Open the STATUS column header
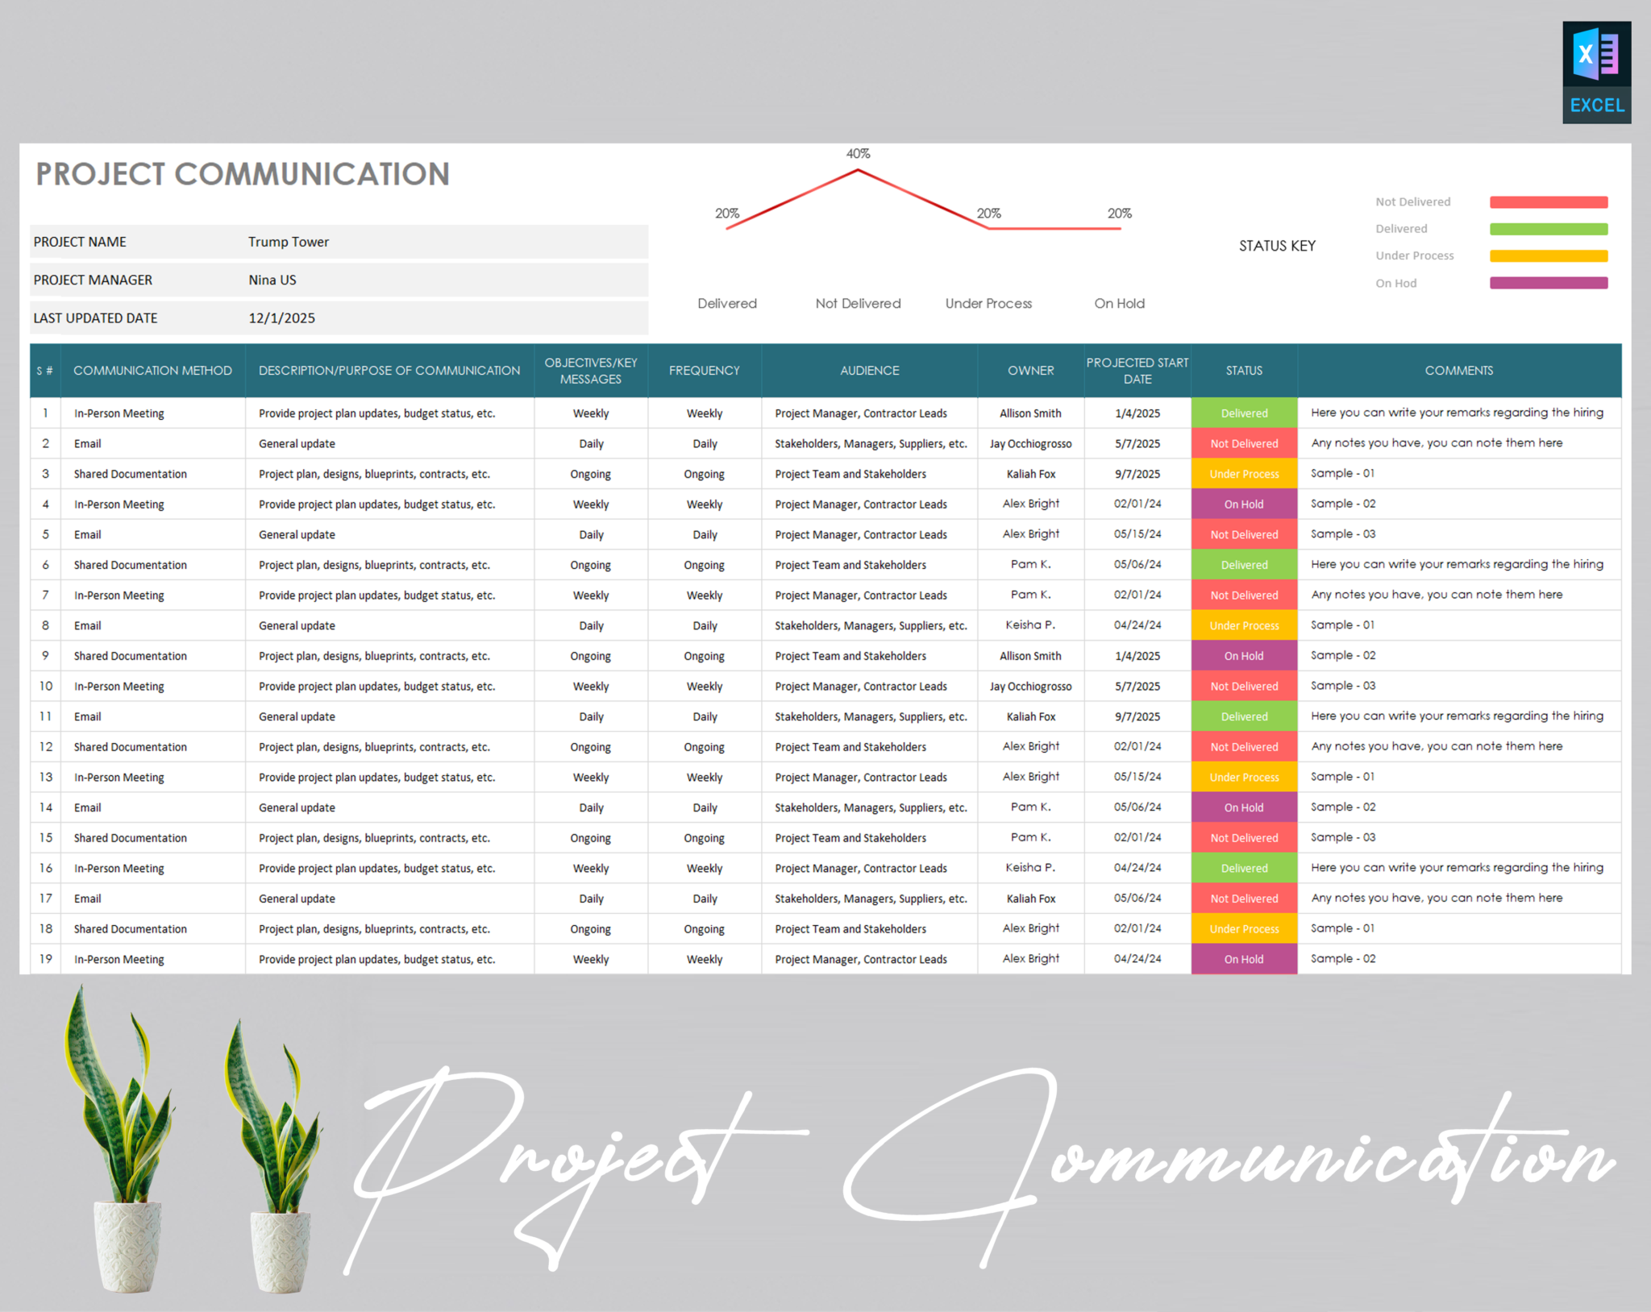This screenshot has height=1312, width=1651. [1243, 370]
